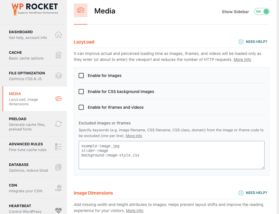The image size is (279, 214).
Task: Select the Media menu item
Action: pos(35,99)
